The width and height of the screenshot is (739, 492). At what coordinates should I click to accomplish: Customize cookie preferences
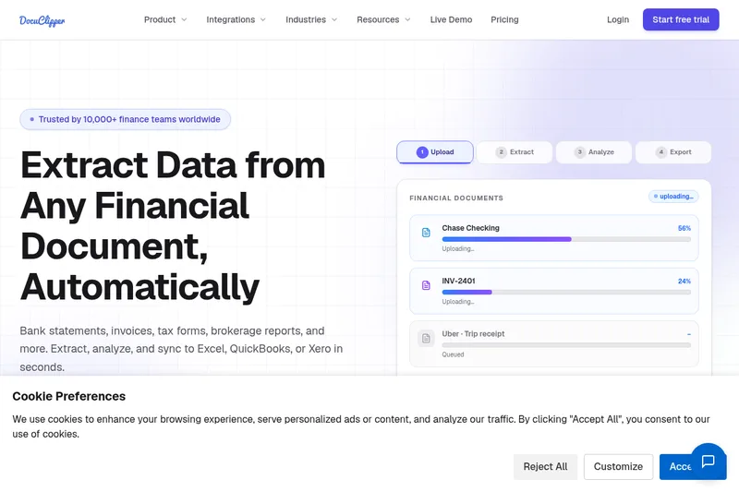(618, 466)
